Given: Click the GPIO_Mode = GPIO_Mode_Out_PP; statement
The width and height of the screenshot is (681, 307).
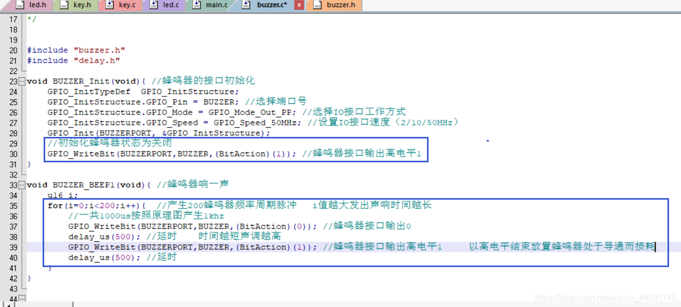Looking at the screenshot, I should 173,113.
